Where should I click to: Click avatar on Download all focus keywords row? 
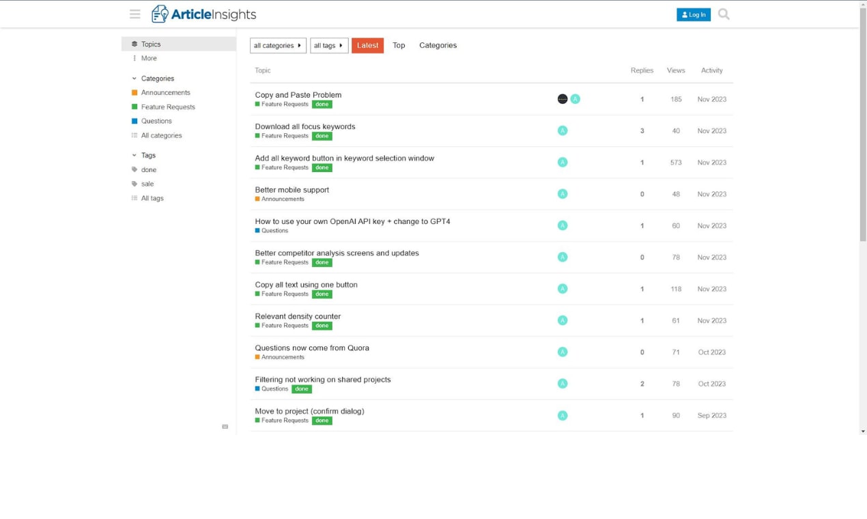point(563,130)
